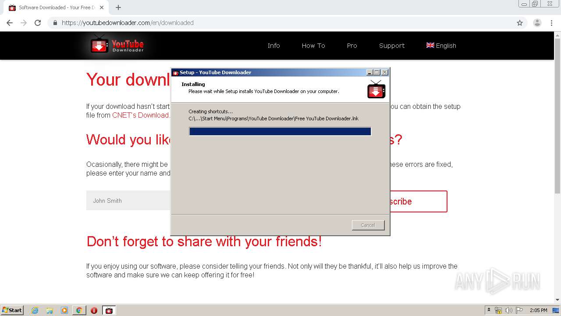
Task: Open the English language selector
Action: 441,46
